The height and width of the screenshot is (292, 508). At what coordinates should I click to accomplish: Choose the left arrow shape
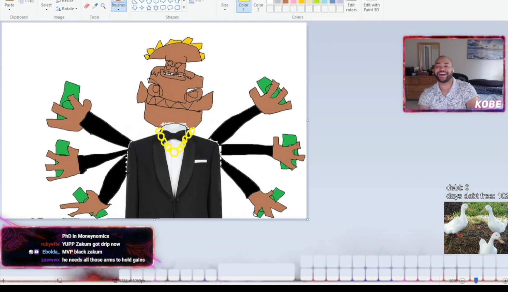tap(170, 1)
